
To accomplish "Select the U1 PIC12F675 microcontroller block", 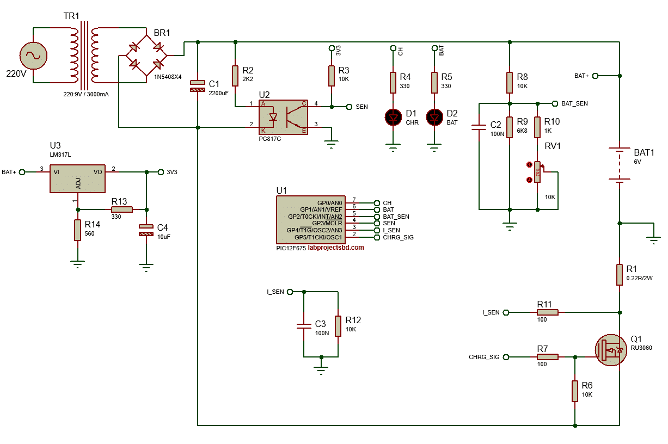I will [x=310, y=220].
